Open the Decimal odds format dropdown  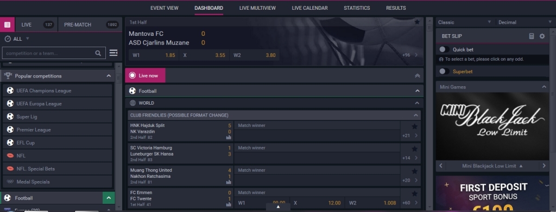[x=524, y=22]
